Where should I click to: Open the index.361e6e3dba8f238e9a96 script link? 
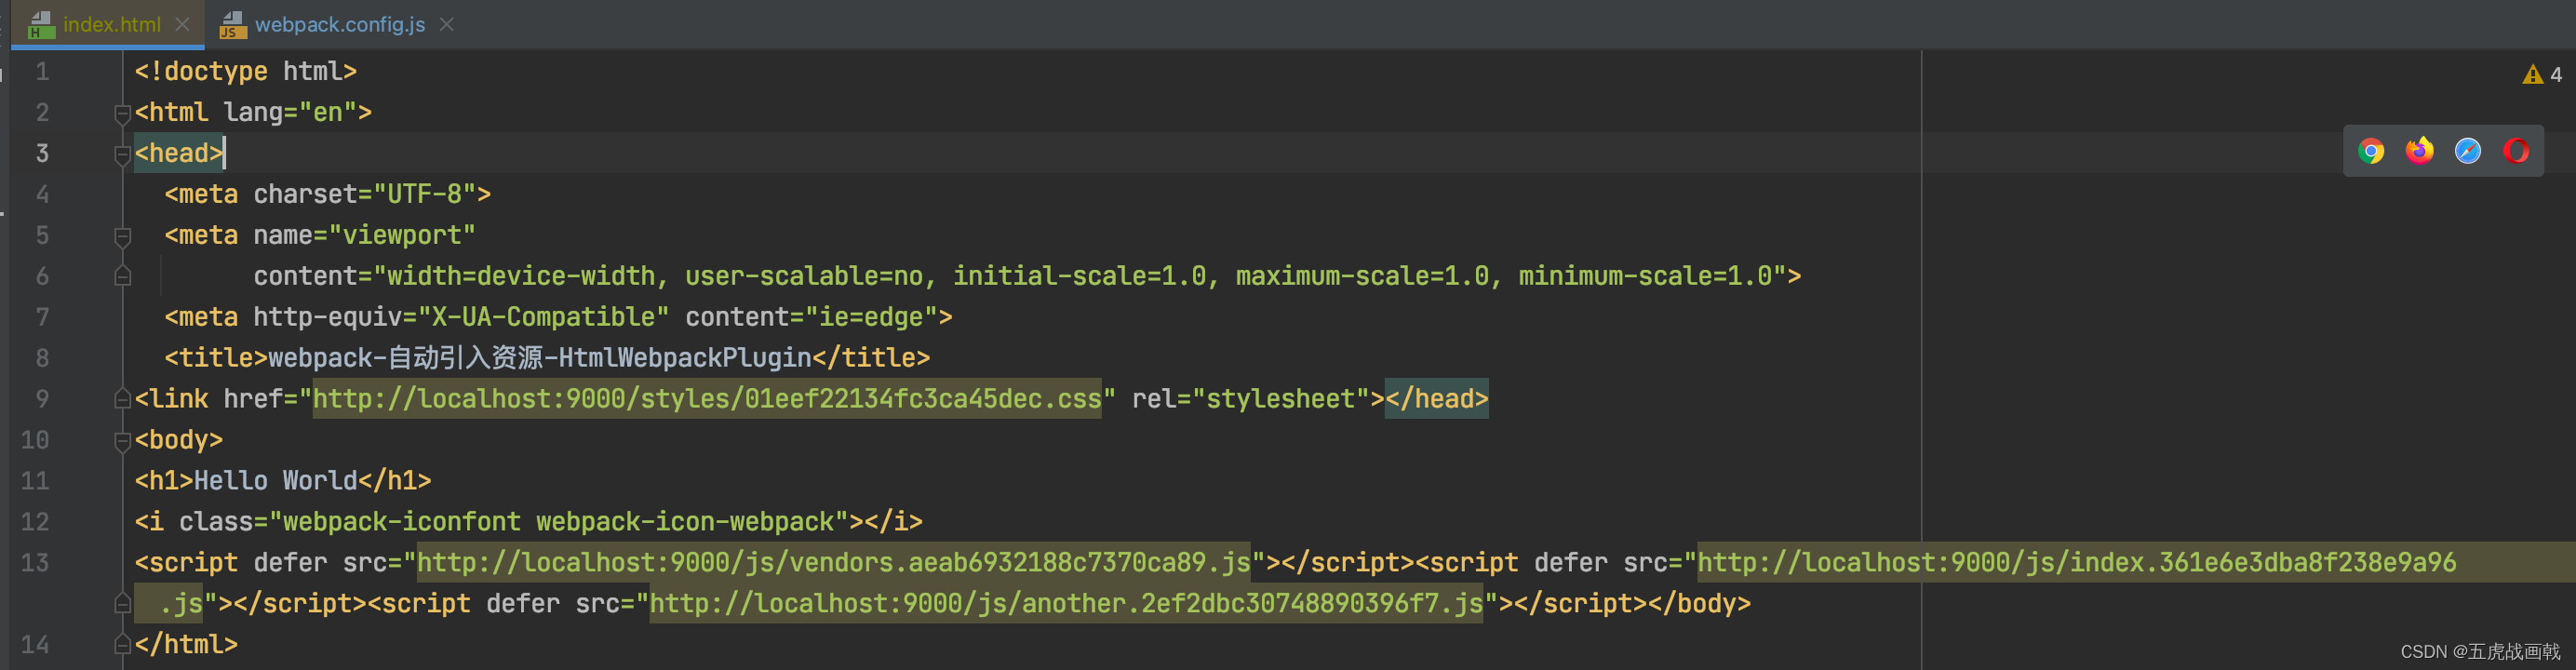click(2077, 563)
